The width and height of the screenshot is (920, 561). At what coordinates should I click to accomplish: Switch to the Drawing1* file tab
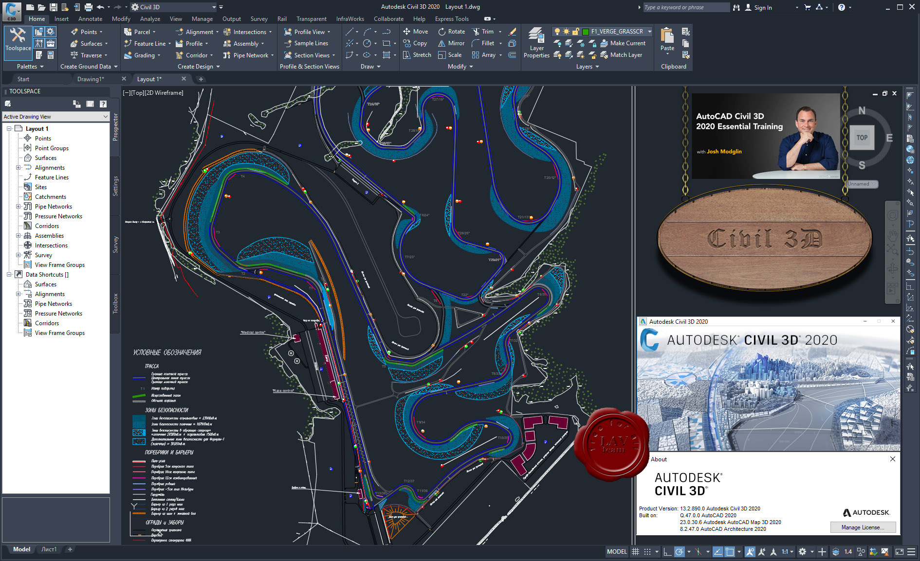91,79
